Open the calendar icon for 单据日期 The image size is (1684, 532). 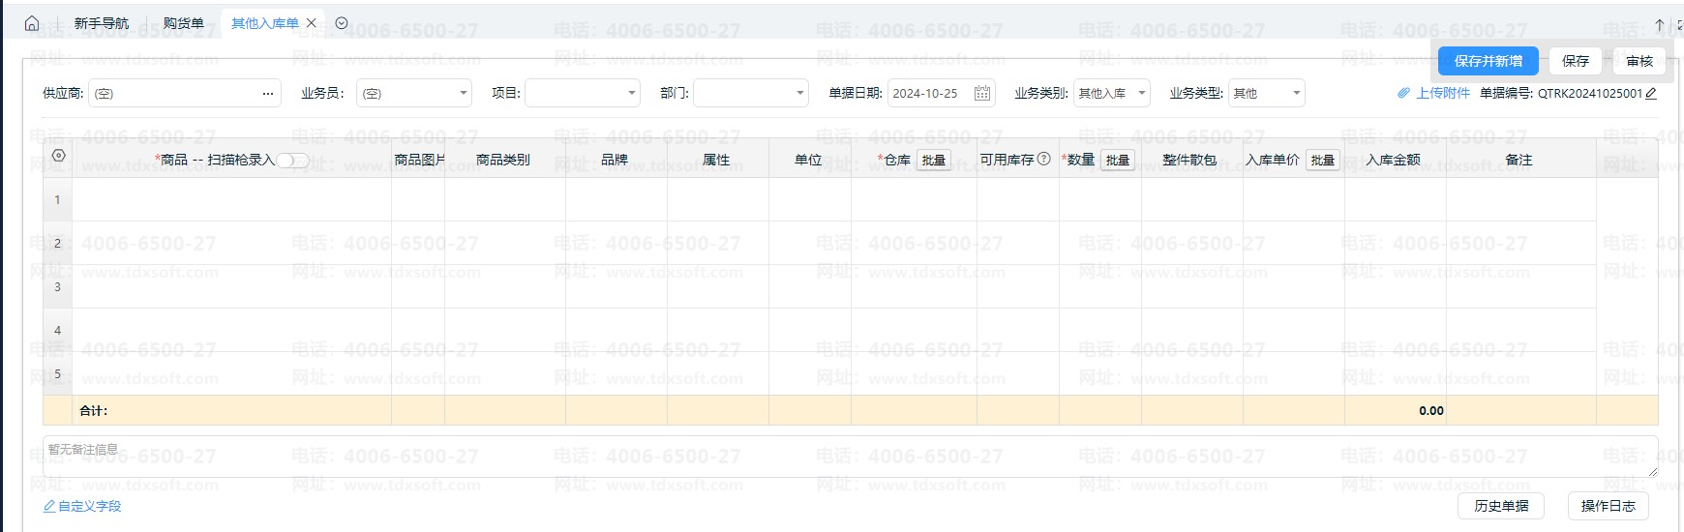[981, 94]
